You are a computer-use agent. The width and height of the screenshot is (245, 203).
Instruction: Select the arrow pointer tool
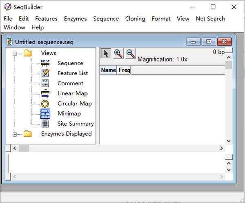(x=106, y=54)
